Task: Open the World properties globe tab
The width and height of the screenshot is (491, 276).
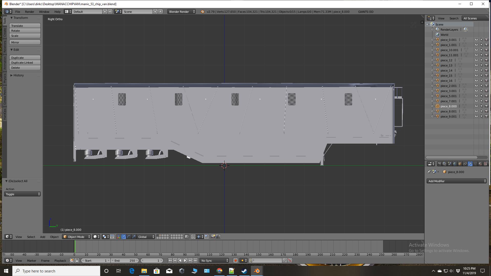Action: pyautogui.click(x=455, y=164)
